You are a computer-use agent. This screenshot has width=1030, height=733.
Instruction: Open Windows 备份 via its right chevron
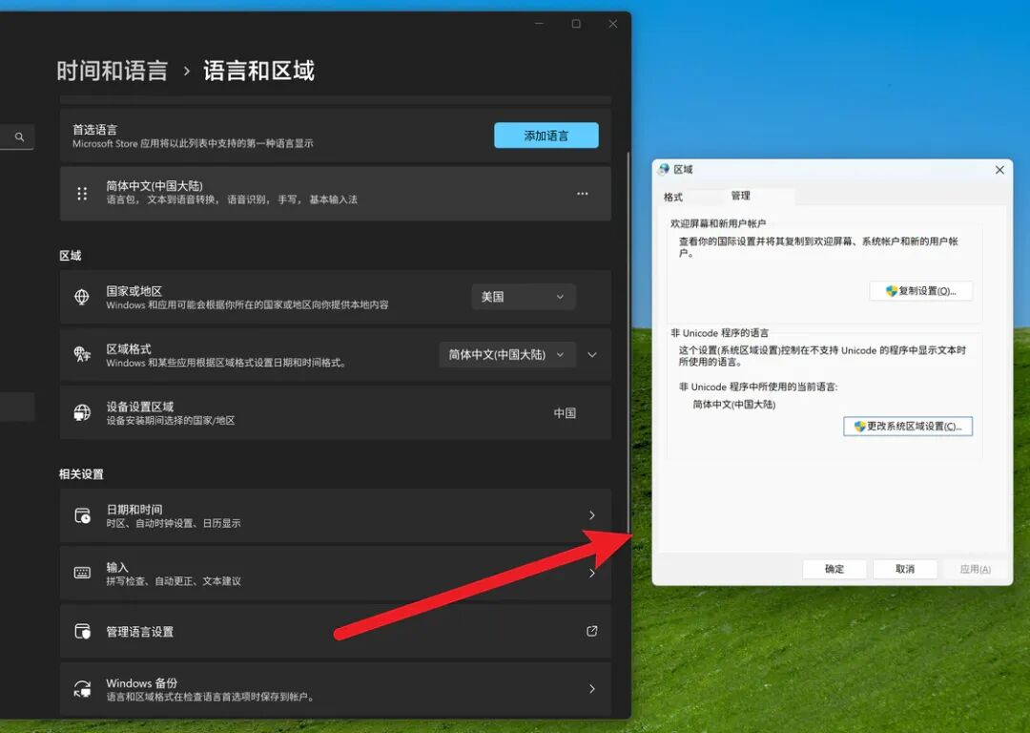click(x=592, y=688)
